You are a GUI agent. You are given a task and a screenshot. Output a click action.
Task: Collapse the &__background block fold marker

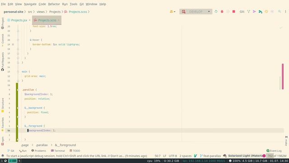click(18, 108)
